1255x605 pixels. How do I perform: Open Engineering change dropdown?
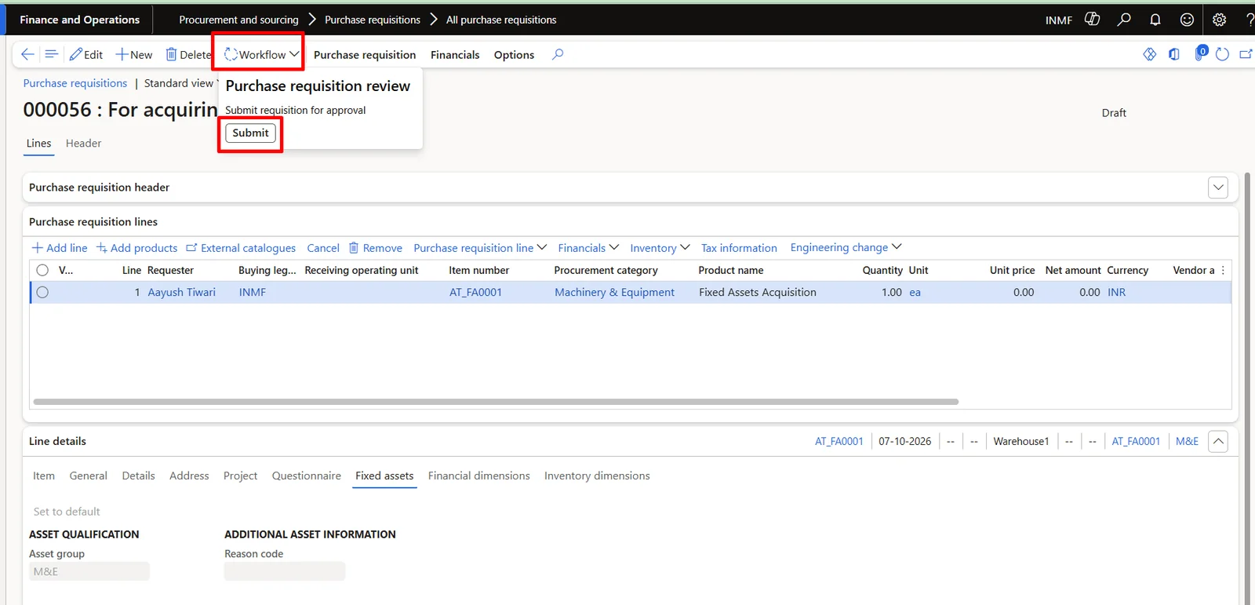pyautogui.click(x=846, y=247)
